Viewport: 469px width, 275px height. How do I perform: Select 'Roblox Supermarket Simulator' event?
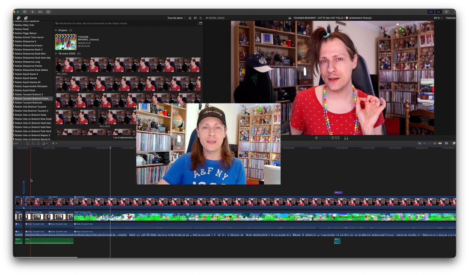tap(31, 86)
